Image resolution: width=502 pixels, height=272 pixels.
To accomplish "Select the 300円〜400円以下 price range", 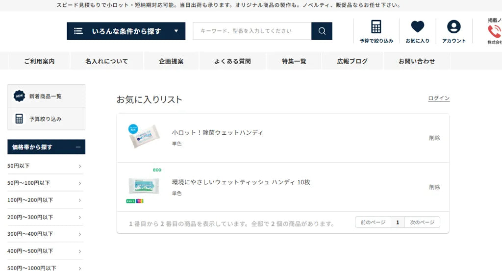I will [x=30, y=234].
